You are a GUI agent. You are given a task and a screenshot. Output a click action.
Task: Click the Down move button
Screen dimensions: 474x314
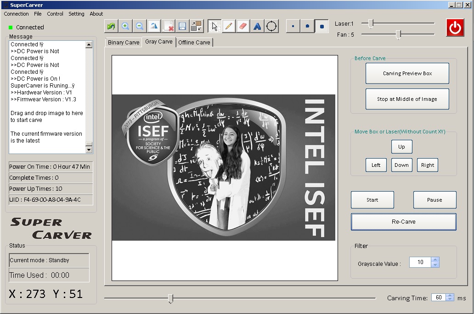tap(401, 165)
